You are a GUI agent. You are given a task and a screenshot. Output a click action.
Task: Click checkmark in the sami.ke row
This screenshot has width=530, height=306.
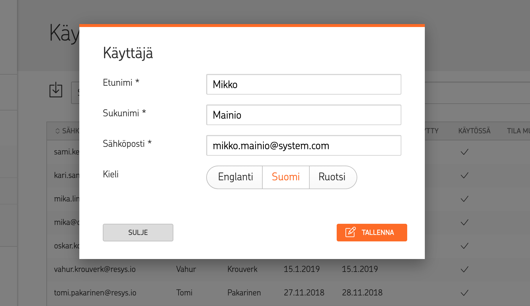(x=464, y=152)
